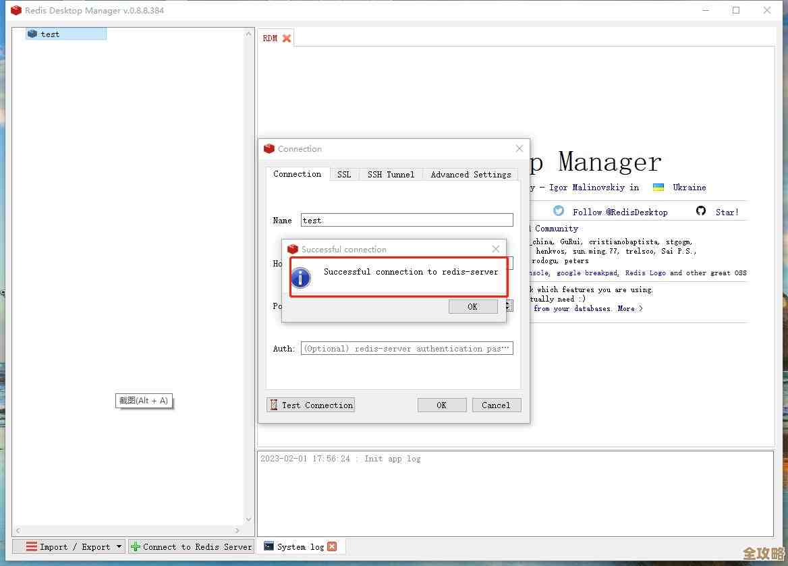
Task: Click Cancel in the Connection dialog
Action: [496, 405]
